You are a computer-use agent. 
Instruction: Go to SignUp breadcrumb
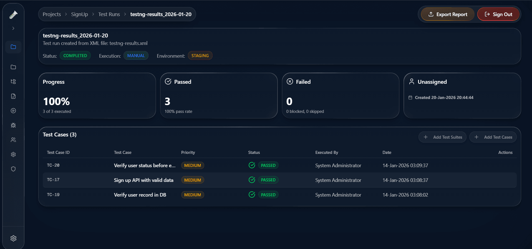[x=79, y=14]
